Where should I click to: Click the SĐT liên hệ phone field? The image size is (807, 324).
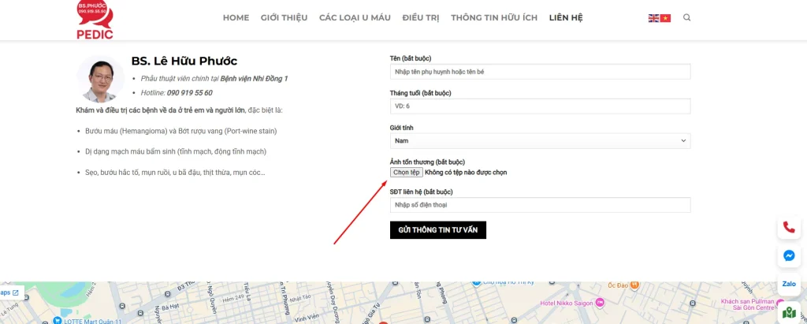pos(540,205)
